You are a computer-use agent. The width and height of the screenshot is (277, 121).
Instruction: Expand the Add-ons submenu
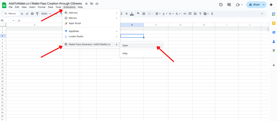pos(91,13)
